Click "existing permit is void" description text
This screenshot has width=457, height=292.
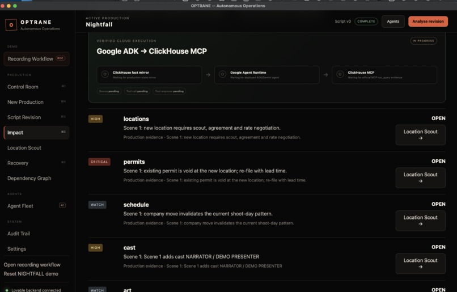point(205,171)
